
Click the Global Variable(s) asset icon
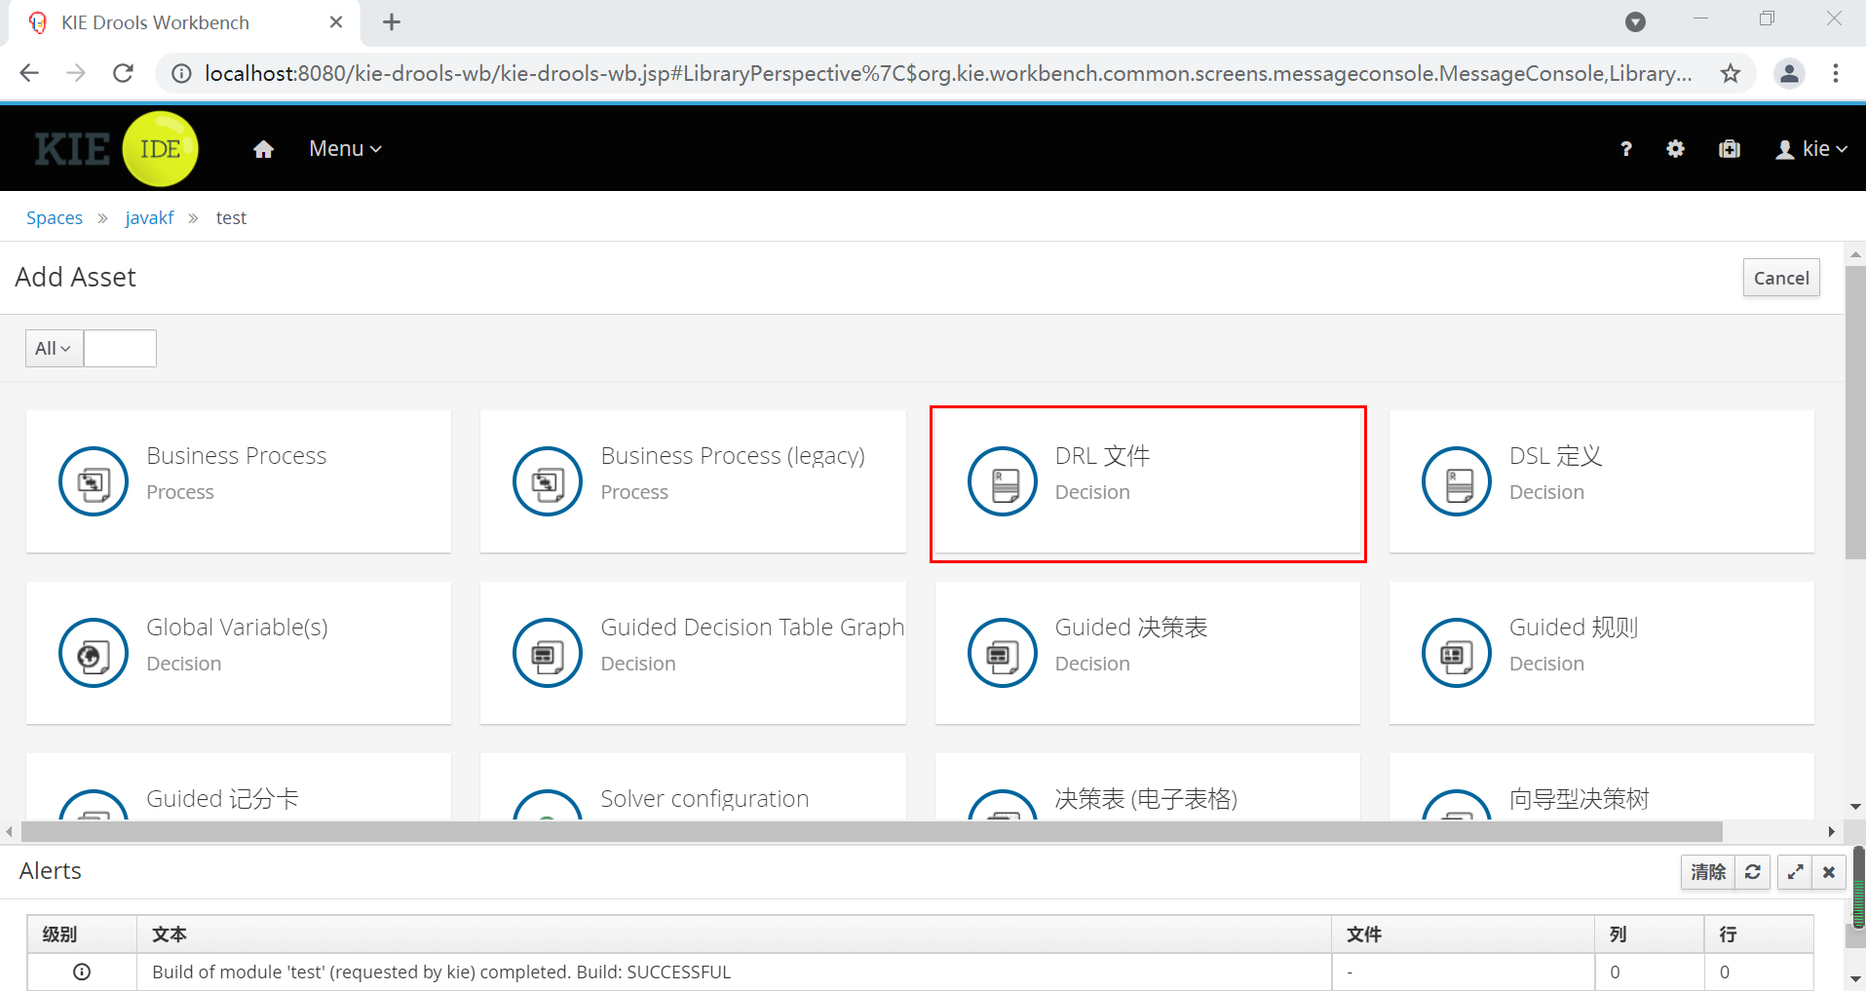pos(94,653)
